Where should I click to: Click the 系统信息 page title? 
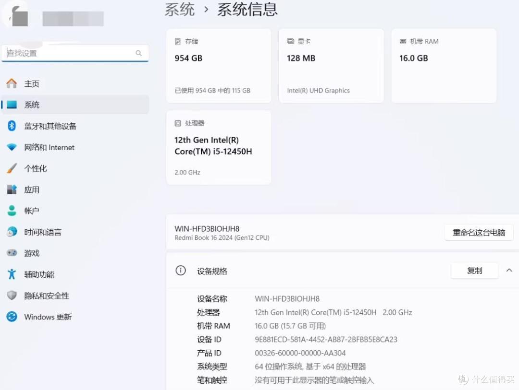coord(247,9)
